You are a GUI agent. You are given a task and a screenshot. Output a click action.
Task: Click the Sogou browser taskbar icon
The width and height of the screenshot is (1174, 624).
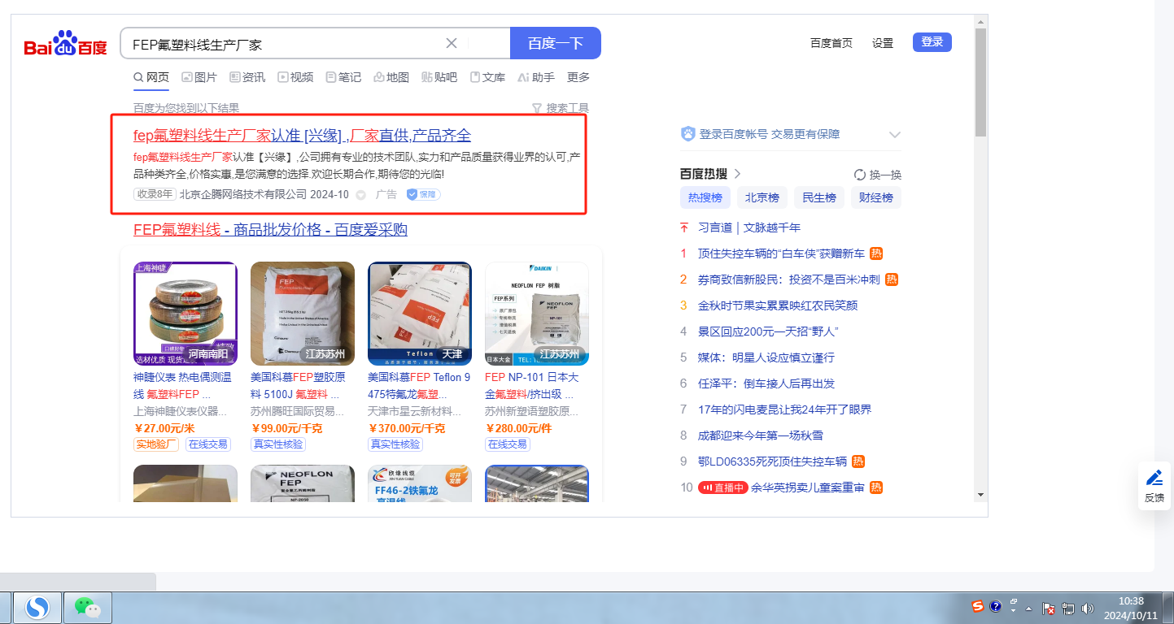(37, 608)
